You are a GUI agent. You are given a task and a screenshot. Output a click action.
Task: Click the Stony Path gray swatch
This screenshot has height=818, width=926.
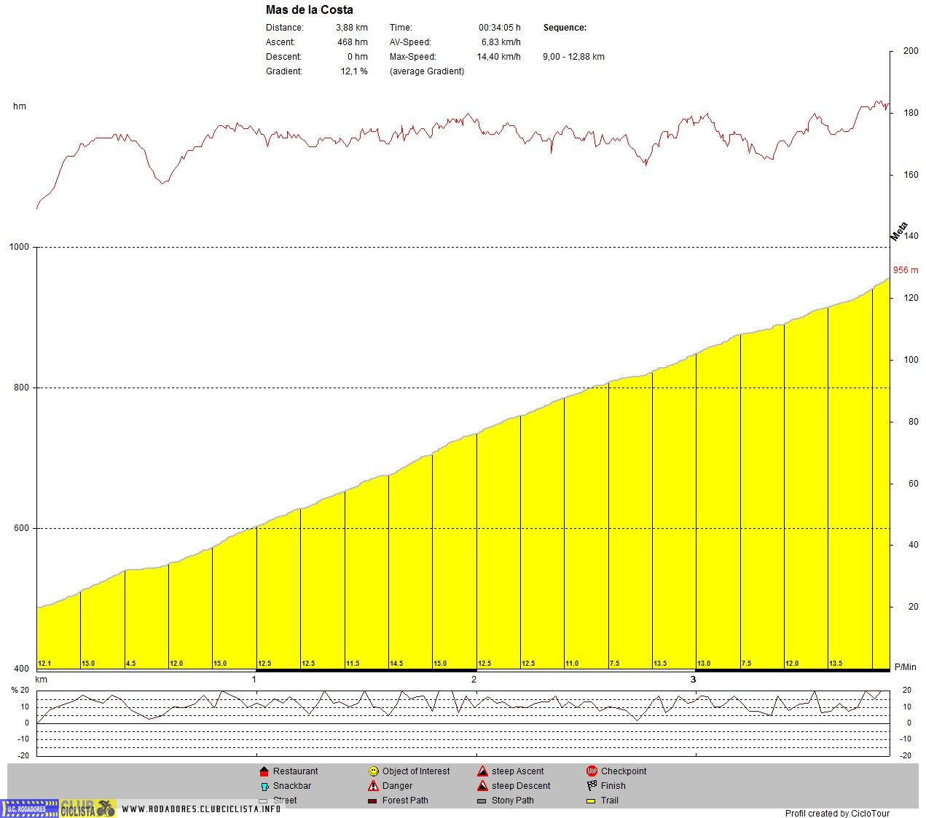pyautogui.click(x=482, y=801)
